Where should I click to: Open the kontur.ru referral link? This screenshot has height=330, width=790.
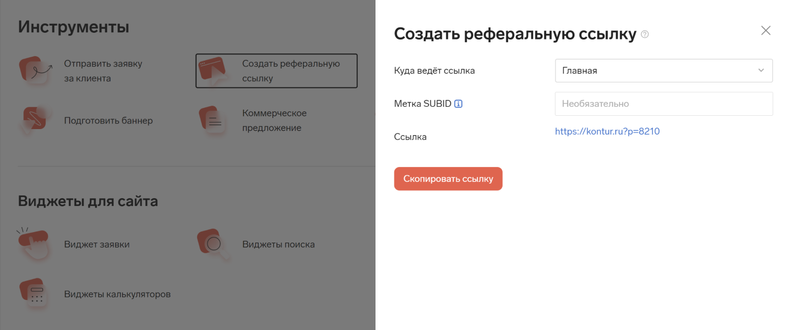(607, 131)
